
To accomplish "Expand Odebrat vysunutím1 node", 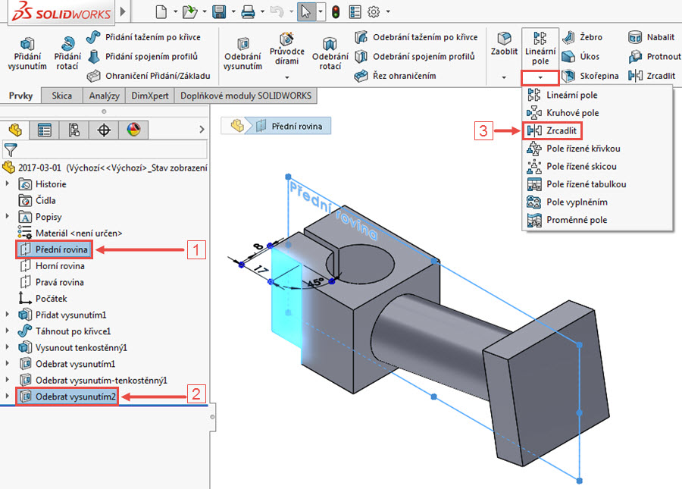I will [x=8, y=363].
